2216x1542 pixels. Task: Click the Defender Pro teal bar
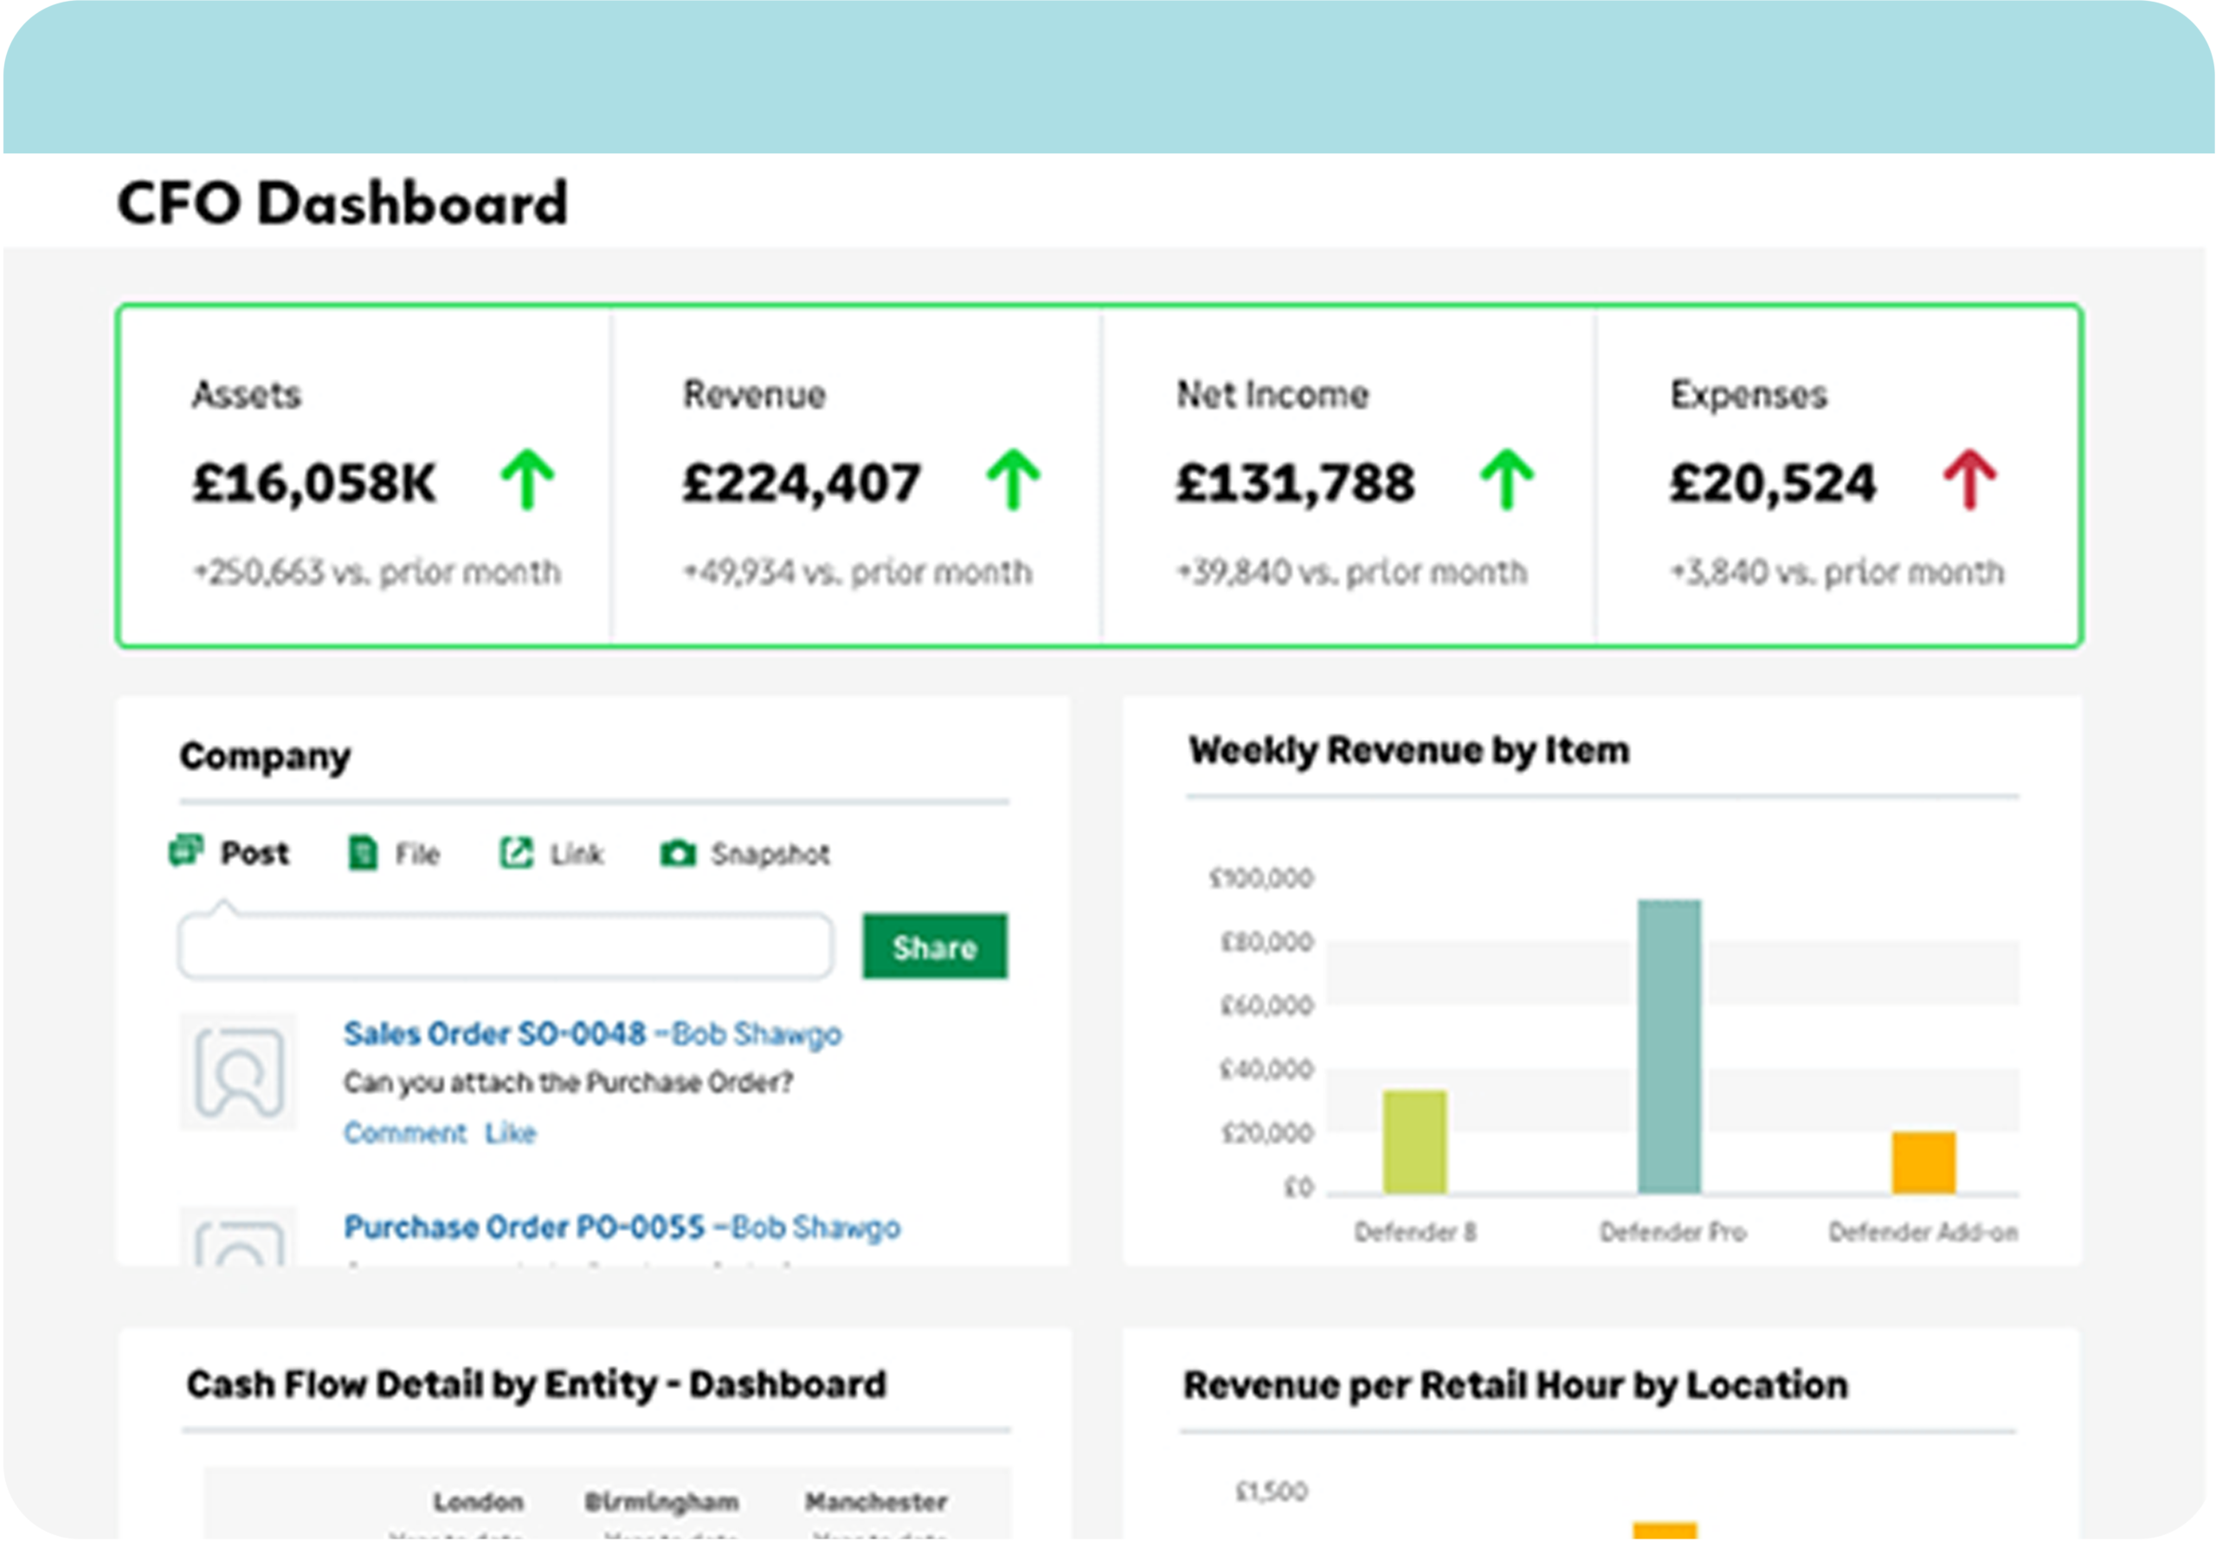[1670, 1047]
